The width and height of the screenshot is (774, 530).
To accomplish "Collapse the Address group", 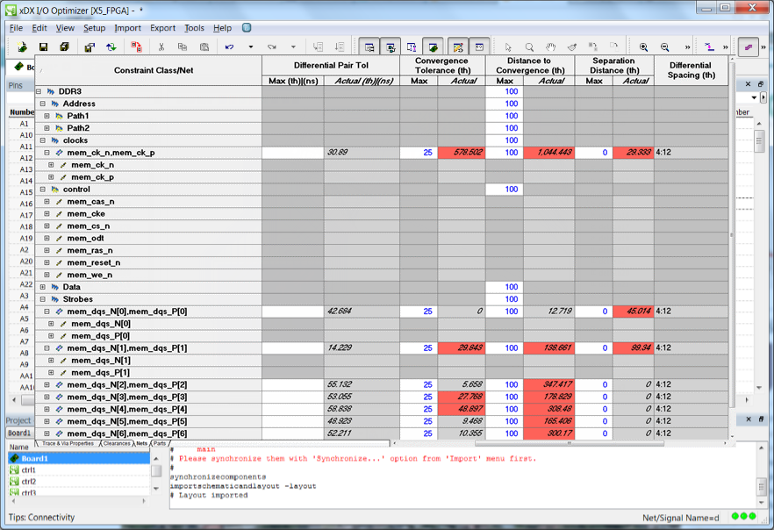I will click(43, 104).
